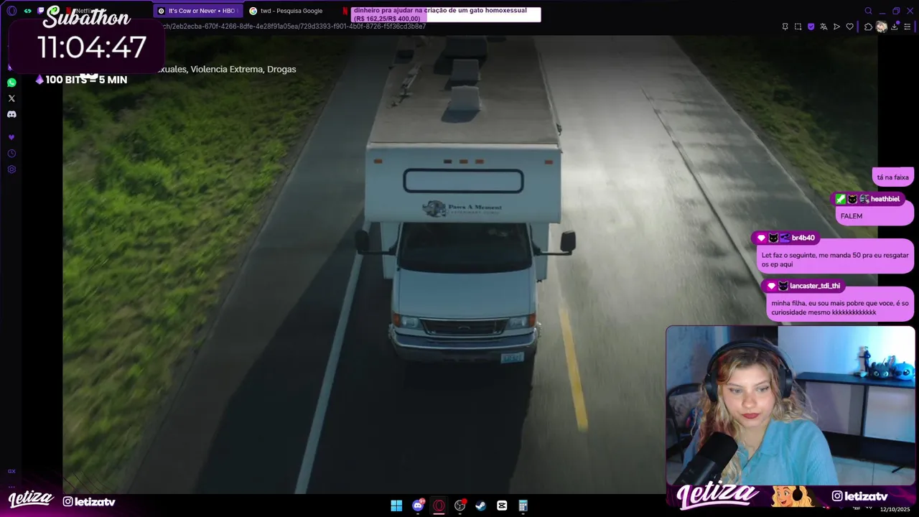Click the send/flow arrow icon
This screenshot has height=517, width=919.
[836, 27]
